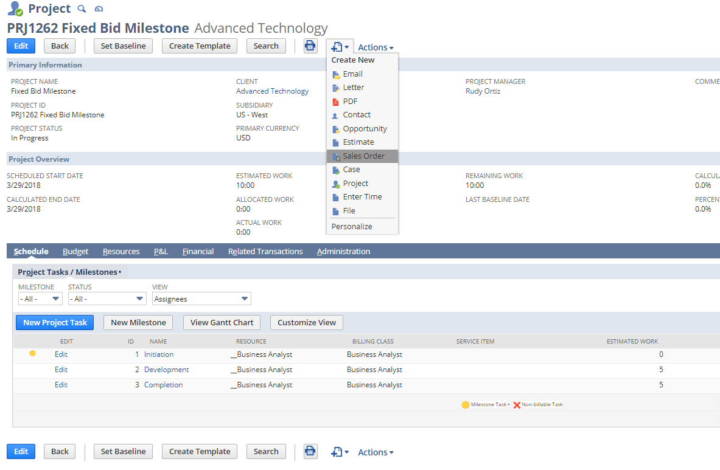
Task: Click the milestone star on the Initiation row
Action: point(32,354)
